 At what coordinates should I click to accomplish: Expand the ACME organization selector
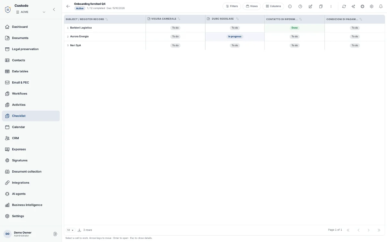click(x=31, y=12)
